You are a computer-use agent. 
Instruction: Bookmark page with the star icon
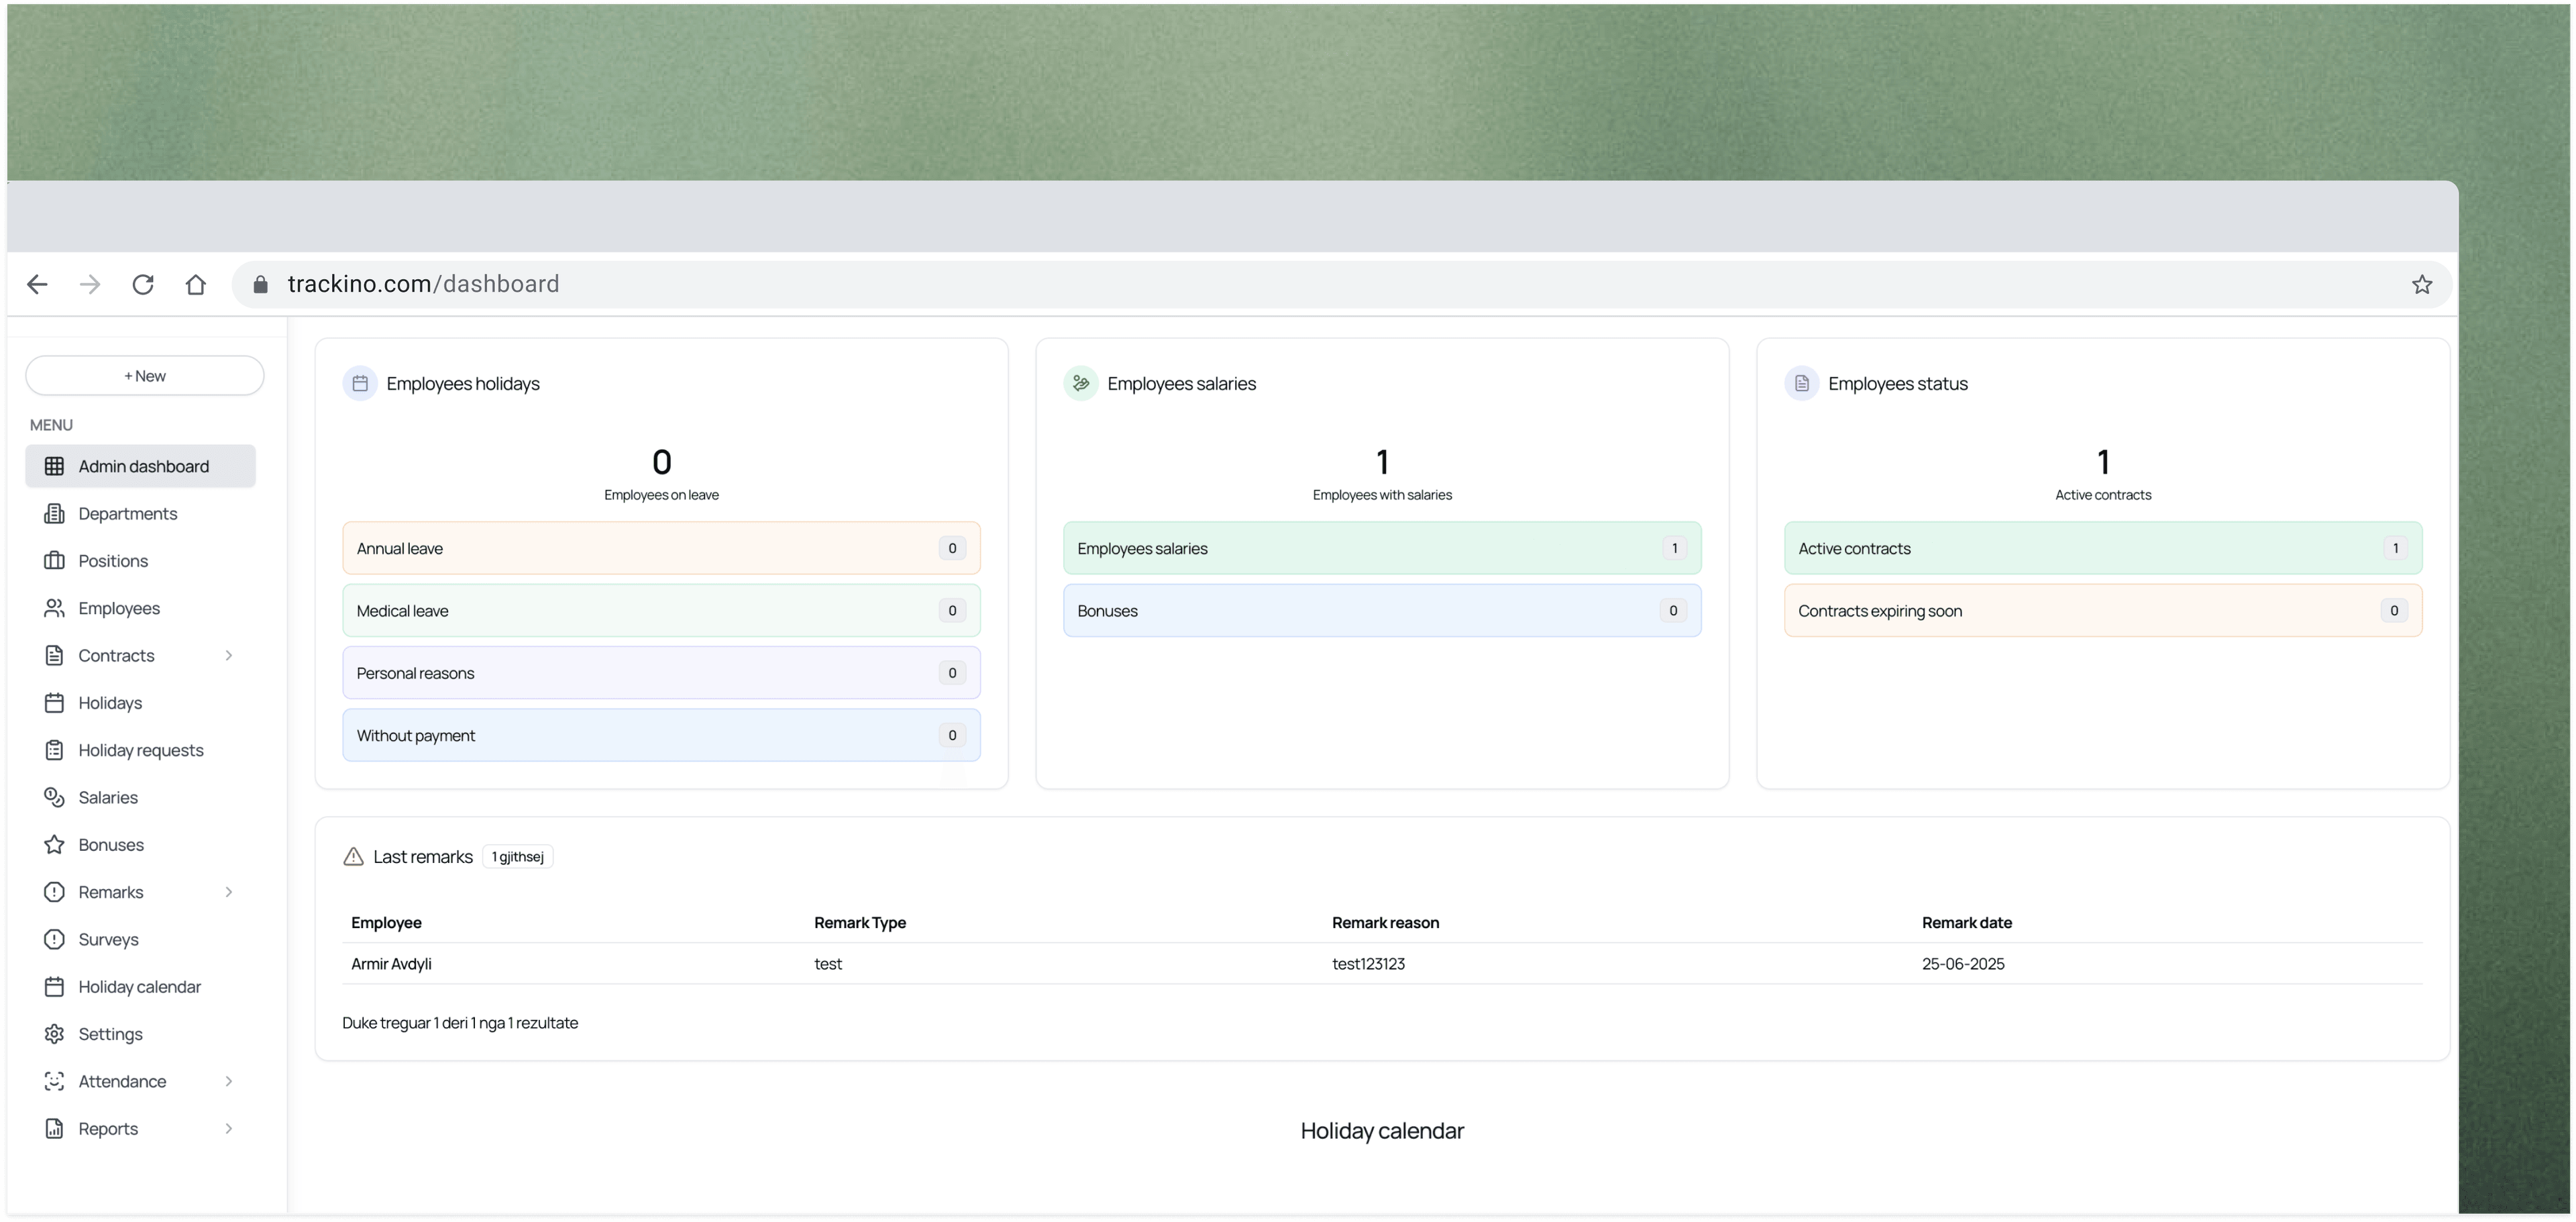tap(2421, 285)
